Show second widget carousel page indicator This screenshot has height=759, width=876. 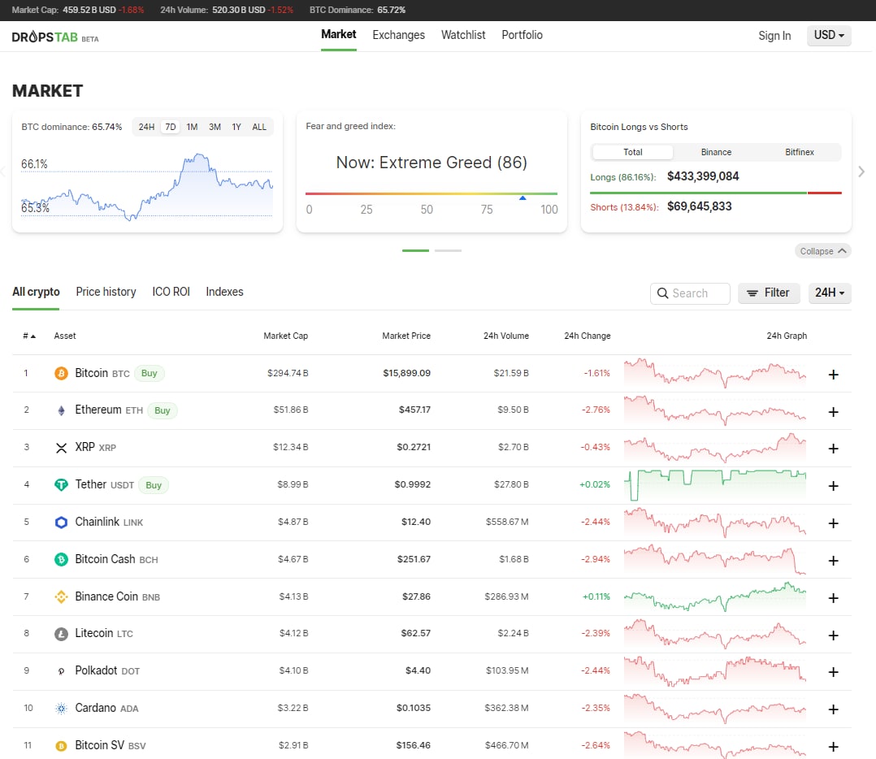pyautogui.click(x=448, y=251)
